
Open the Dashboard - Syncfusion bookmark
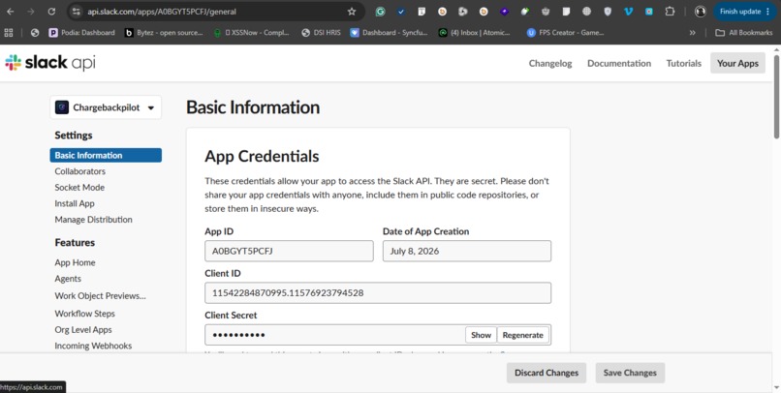tap(389, 33)
